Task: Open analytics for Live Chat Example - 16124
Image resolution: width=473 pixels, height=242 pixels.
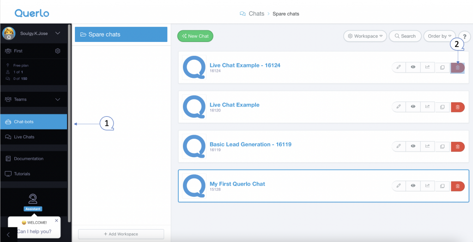Action: pos(427,67)
